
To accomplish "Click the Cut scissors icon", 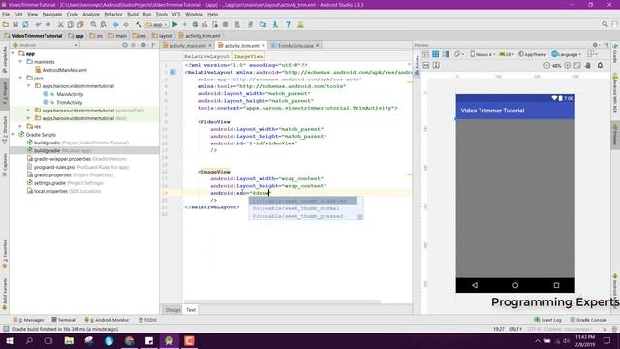I will click(60, 24).
